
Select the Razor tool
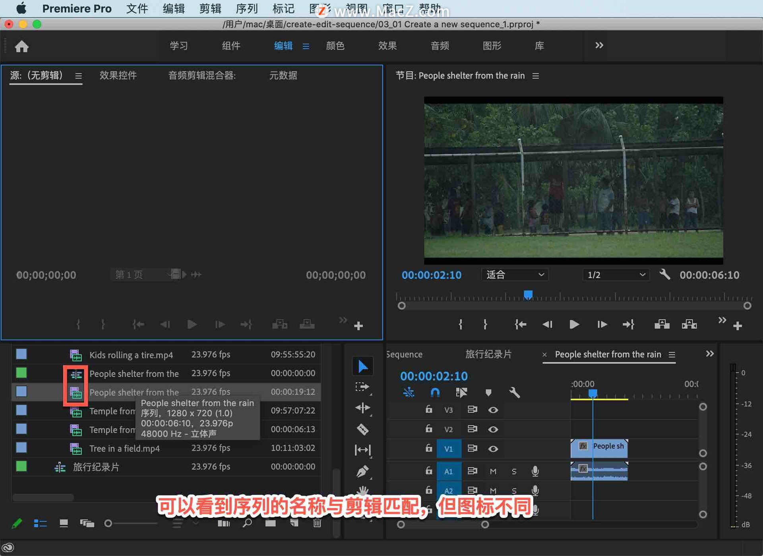pos(362,429)
